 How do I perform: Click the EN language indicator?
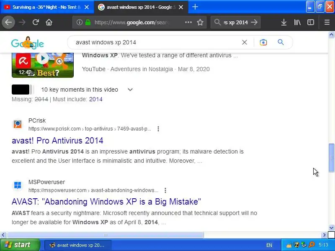click(x=269, y=245)
